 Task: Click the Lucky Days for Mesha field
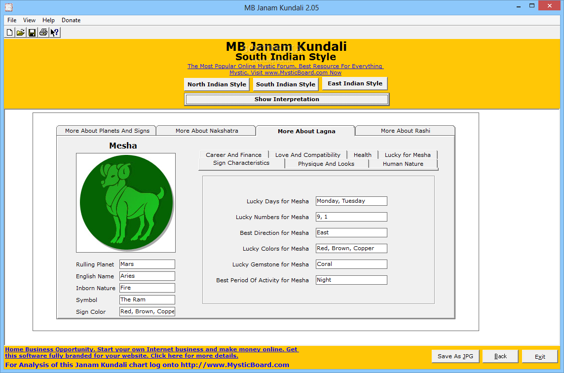pos(351,201)
